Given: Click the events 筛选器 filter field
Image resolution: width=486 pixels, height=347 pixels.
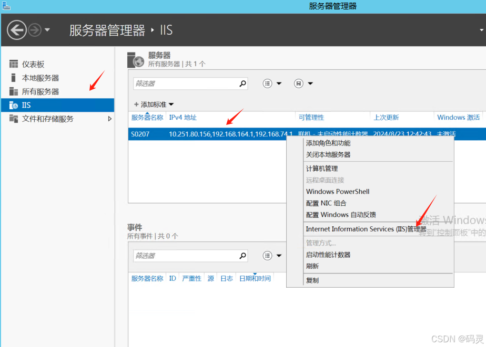Looking at the screenshot, I should pyautogui.click(x=190, y=256).
